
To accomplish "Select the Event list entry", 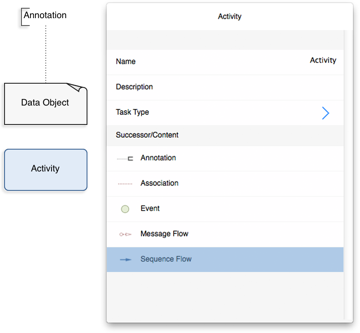I will point(225,209).
